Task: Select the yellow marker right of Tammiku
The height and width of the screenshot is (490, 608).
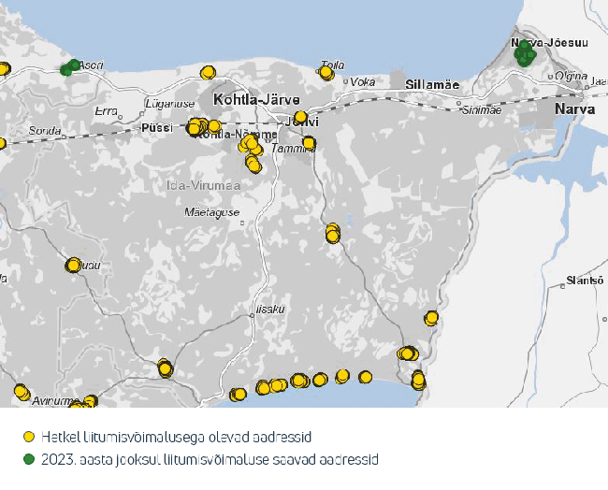Action: tap(309, 143)
